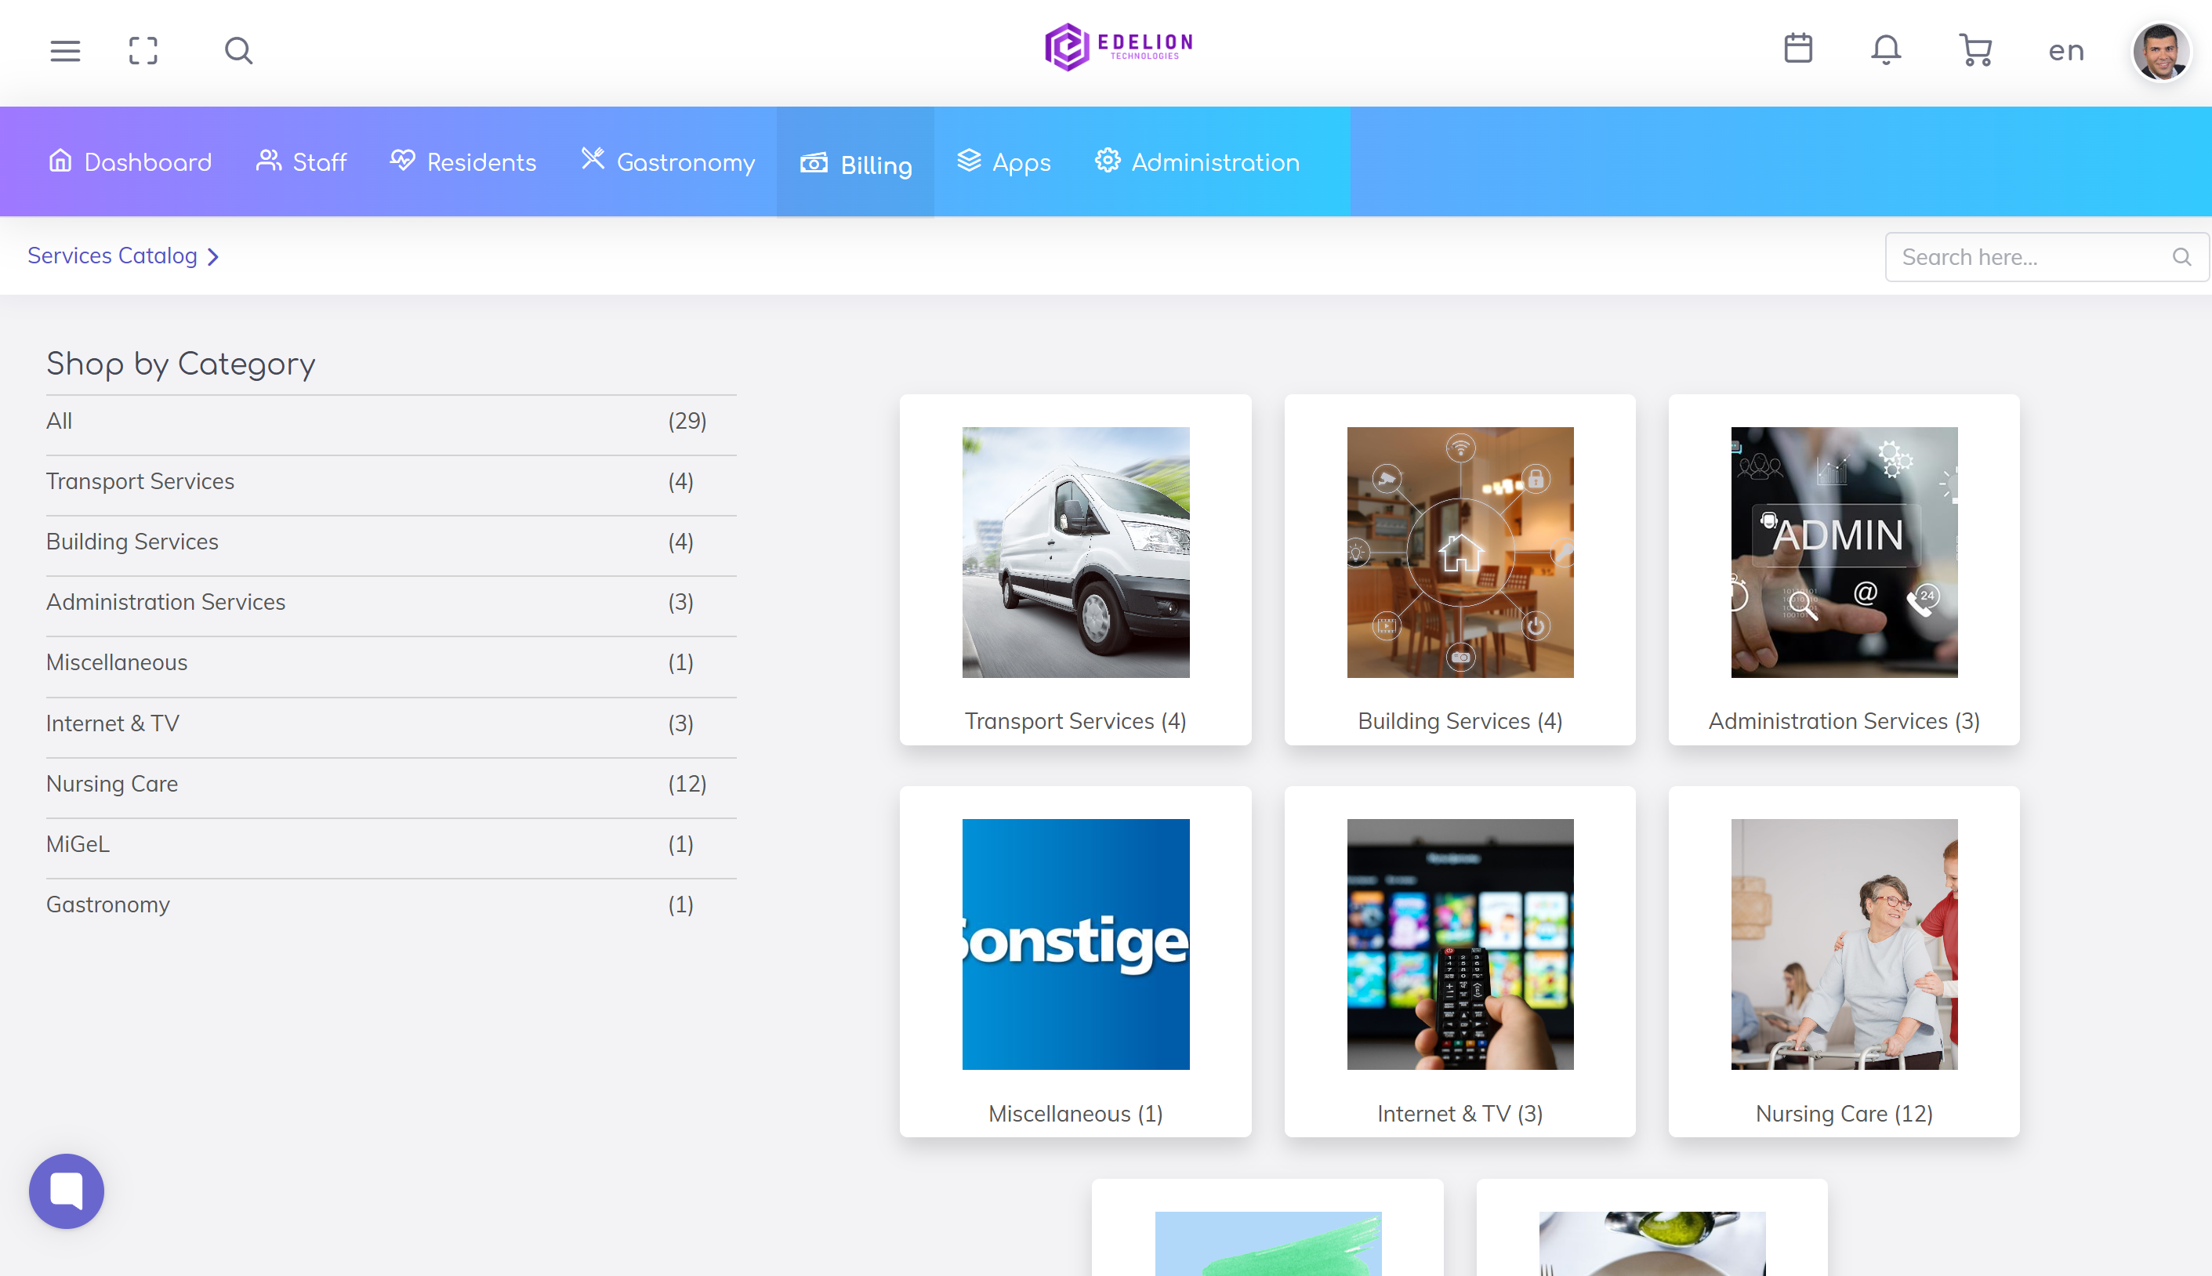This screenshot has height=1276, width=2212.
Task: Open the shopping cart icon
Action: [x=1975, y=50]
